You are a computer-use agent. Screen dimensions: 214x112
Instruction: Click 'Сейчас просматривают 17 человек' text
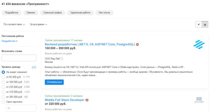(64, 40)
